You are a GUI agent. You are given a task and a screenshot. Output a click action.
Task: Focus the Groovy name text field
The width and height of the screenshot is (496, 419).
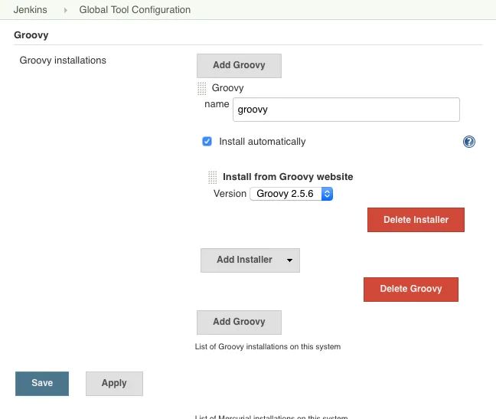(345, 110)
